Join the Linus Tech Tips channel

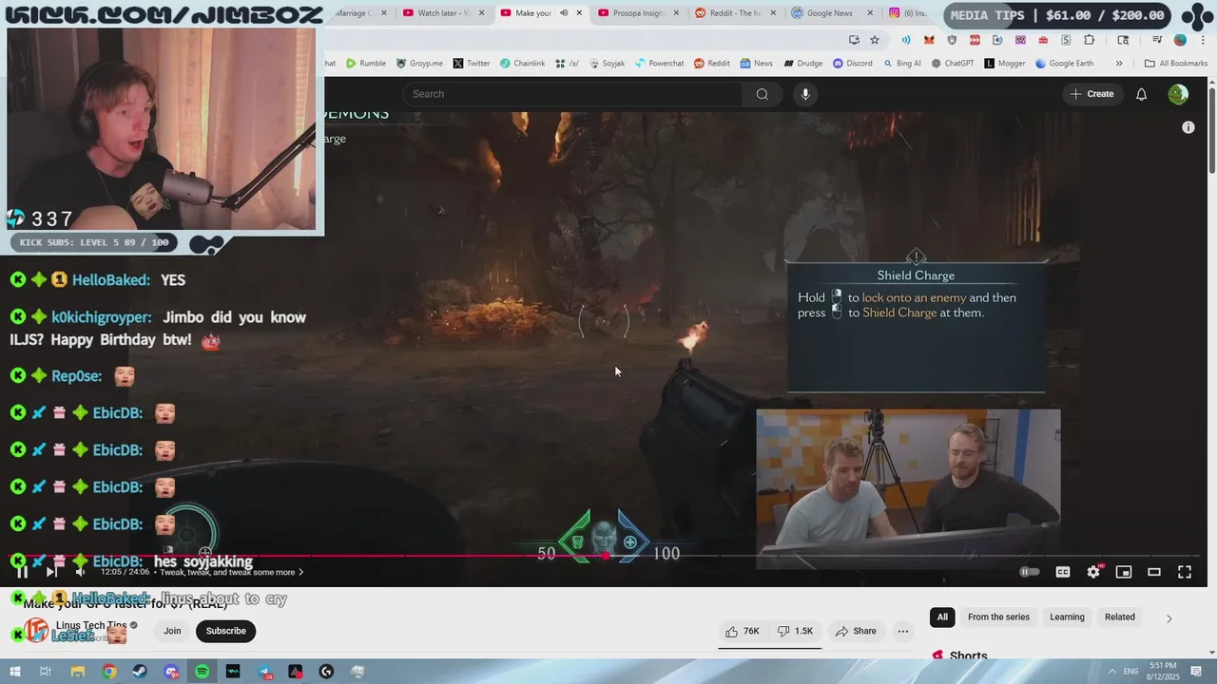pyautogui.click(x=172, y=631)
